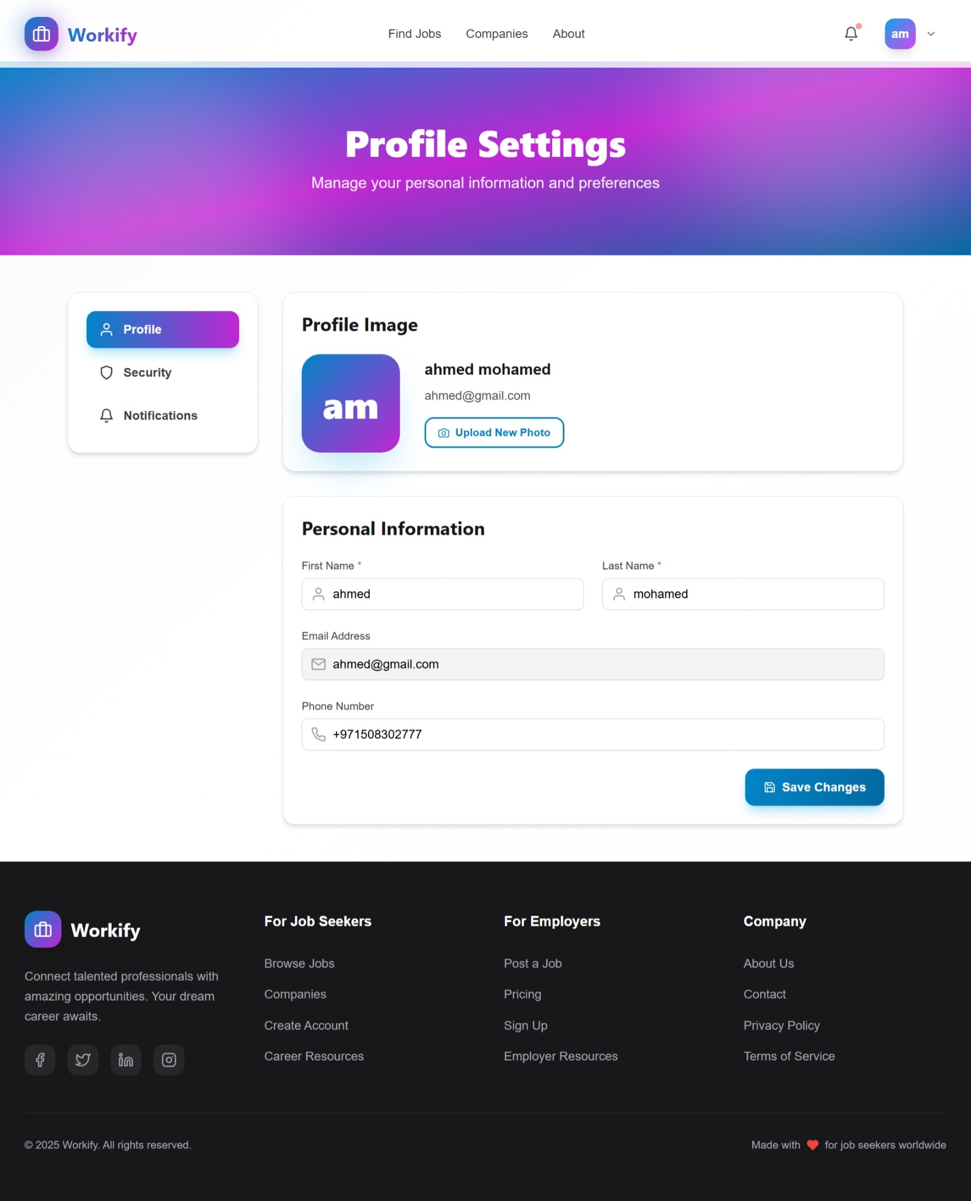Click the footer Workify briefcase logo

(x=43, y=929)
